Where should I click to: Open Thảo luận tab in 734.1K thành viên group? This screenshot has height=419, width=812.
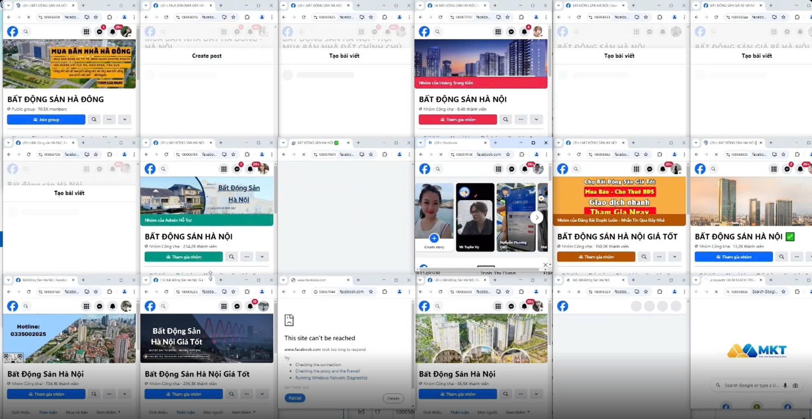tap(48, 412)
